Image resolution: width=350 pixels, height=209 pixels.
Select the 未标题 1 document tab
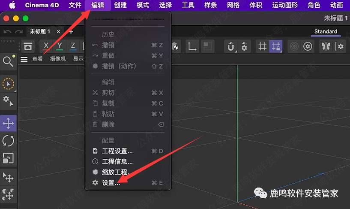click(40, 31)
